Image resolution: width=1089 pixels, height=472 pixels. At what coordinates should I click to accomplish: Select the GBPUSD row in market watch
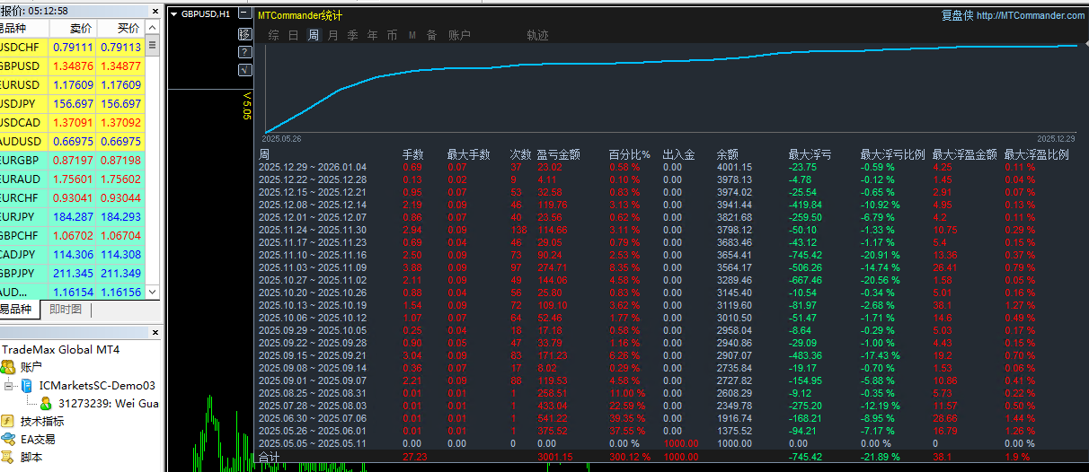[x=72, y=66]
